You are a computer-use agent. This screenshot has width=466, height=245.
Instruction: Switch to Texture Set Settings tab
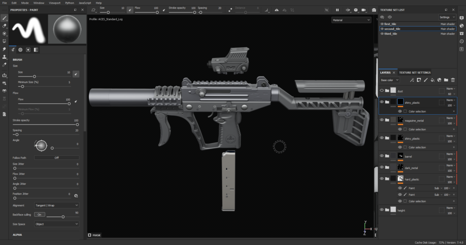(x=415, y=72)
